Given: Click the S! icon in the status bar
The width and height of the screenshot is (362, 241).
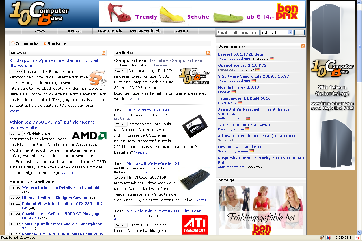Looking at the screenshot, I should click(329, 238).
